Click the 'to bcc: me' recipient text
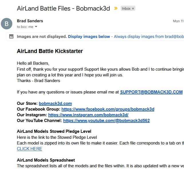Screen dimensions: 184x169 [x=25, y=27]
